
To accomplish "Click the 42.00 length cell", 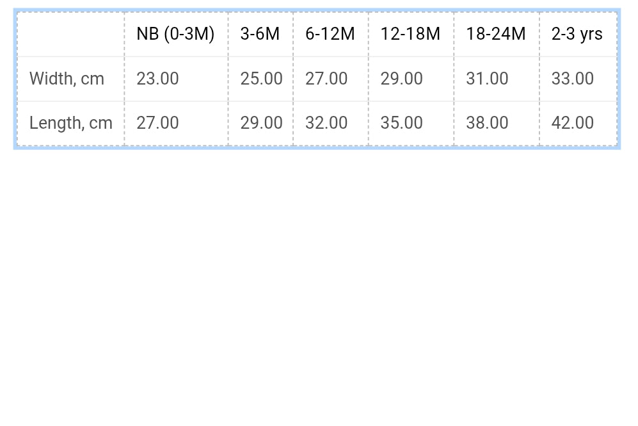I will (573, 123).
